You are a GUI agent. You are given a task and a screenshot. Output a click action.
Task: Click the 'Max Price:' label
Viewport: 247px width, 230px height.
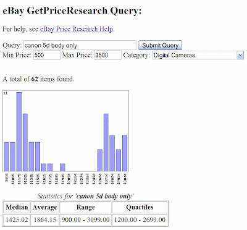(x=77, y=55)
